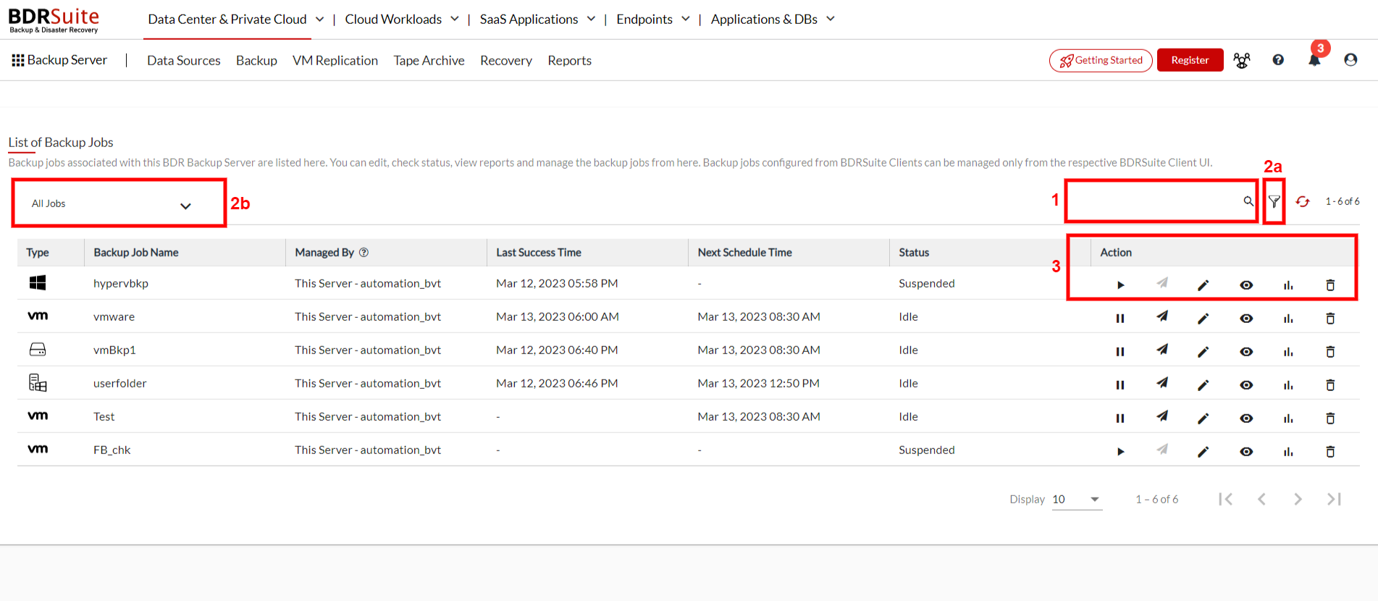This screenshot has height=601, width=1378.
Task: Open vmware report chart icon
Action: click(1288, 319)
